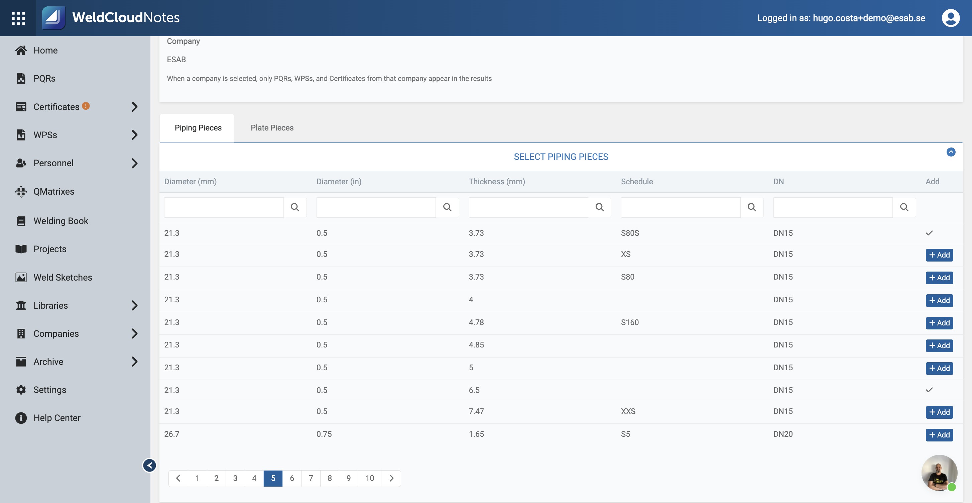Go to next page with right arrow
The width and height of the screenshot is (972, 503).
coord(391,479)
